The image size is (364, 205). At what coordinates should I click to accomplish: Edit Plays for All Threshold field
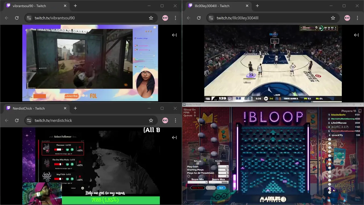(x=223, y=173)
